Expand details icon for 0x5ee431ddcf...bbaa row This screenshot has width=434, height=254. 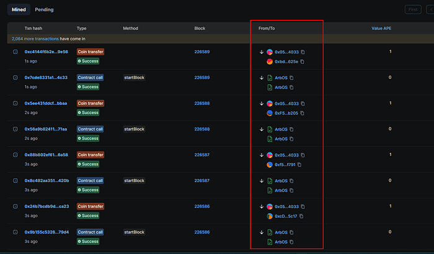[x=15, y=103]
